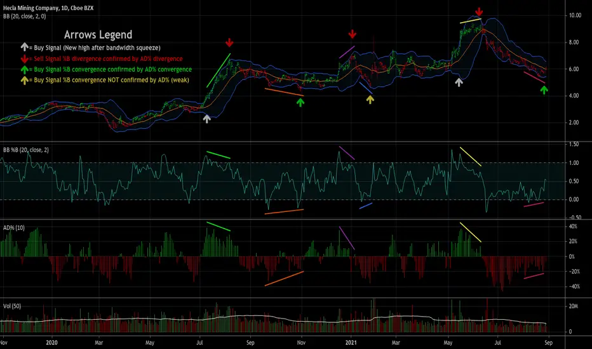Click the red sell arrow above the July 2020 rally
Viewport: 592px width, 349px height.
(229, 43)
